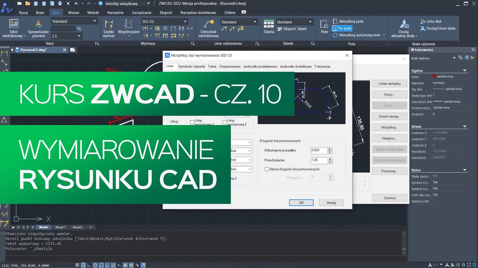Open Lista skal
Screen dimensions: 478x268
pyautogui.click(x=431, y=22)
